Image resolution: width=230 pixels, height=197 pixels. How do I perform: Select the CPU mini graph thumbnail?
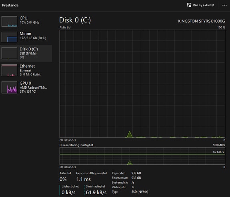tap(9, 22)
